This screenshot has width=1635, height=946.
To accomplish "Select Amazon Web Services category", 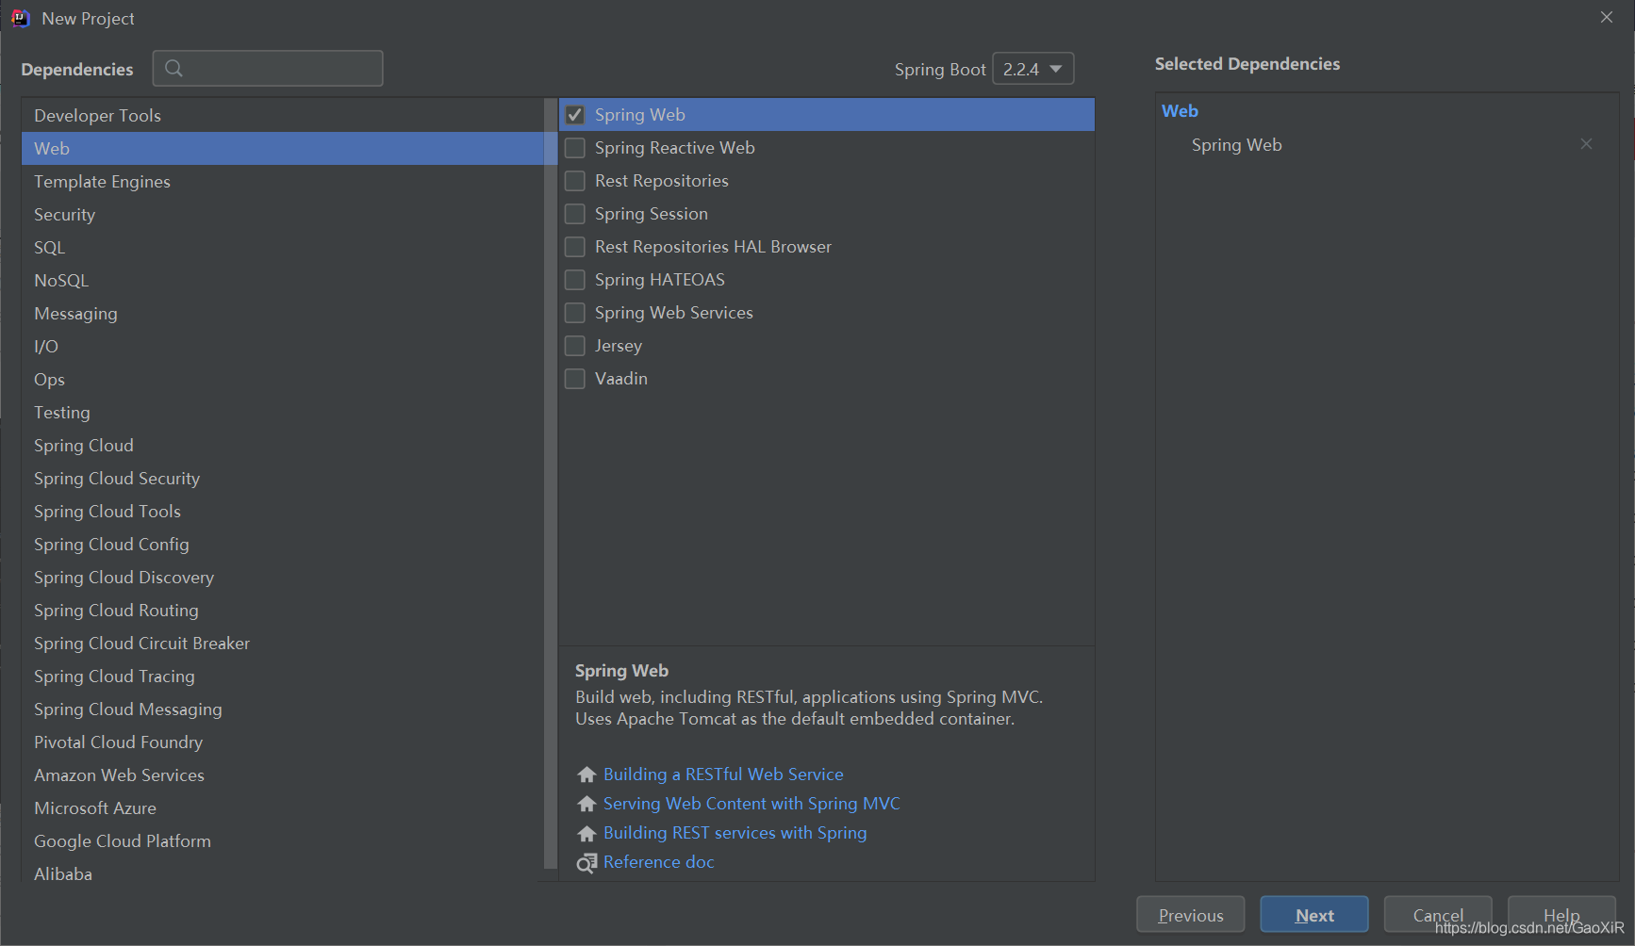I will click(x=283, y=775).
